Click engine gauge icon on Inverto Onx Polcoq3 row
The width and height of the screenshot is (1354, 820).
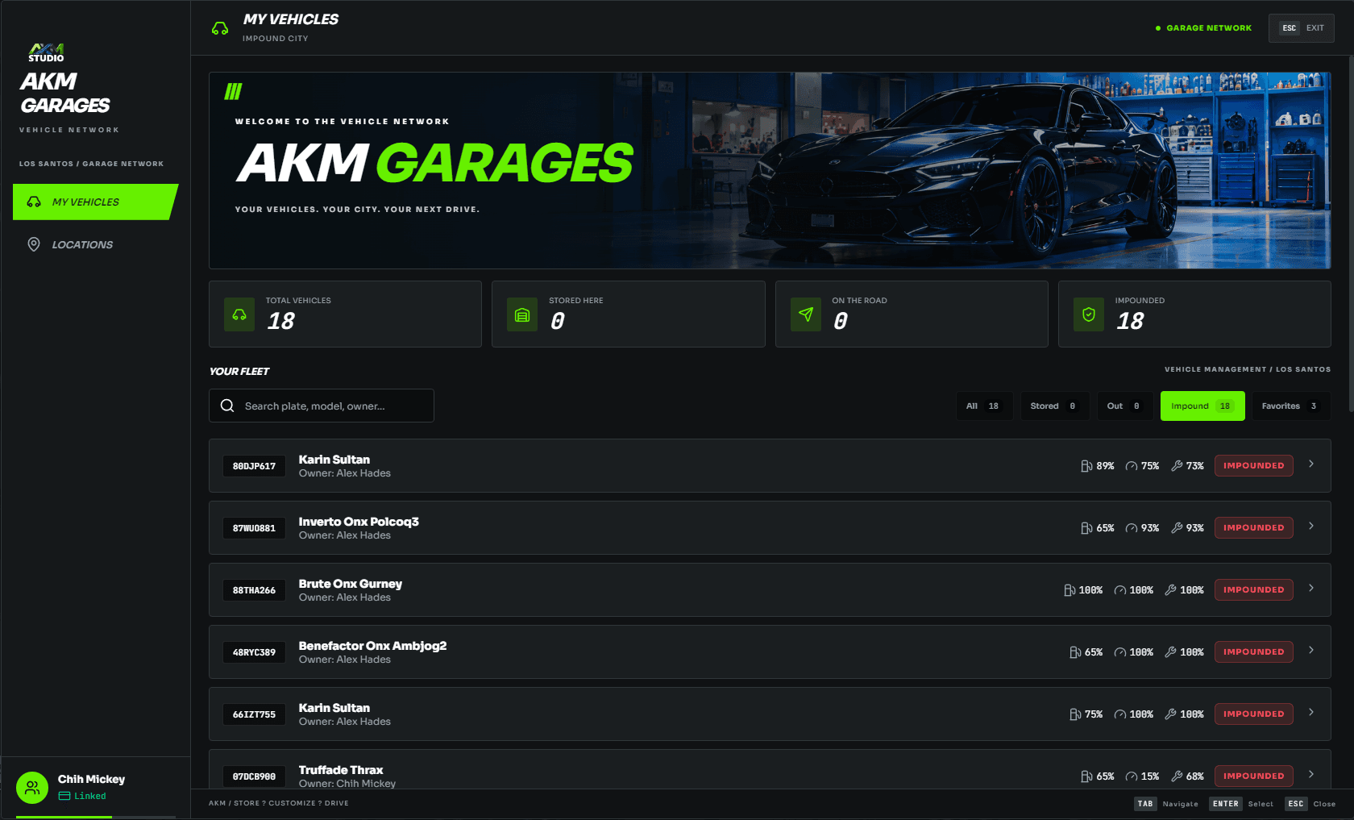[1132, 528]
